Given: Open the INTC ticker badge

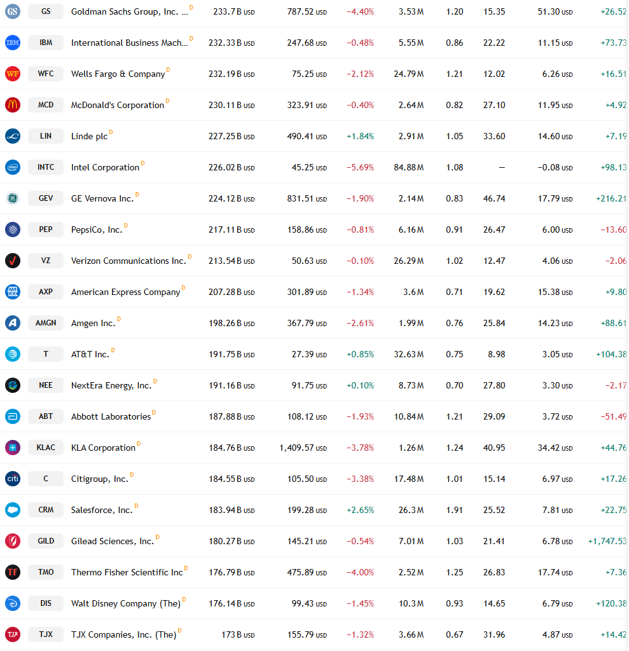Looking at the screenshot, I should pos(46,167).
